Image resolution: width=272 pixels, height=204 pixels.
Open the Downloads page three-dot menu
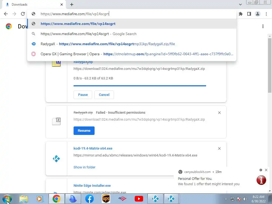click(263, 26)
